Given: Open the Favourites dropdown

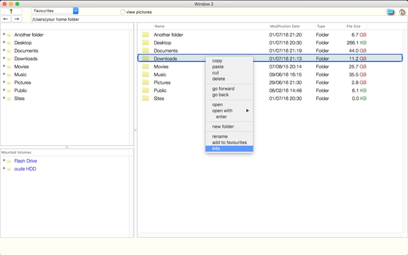Looking at the screenshot, I should coord(55,11).
